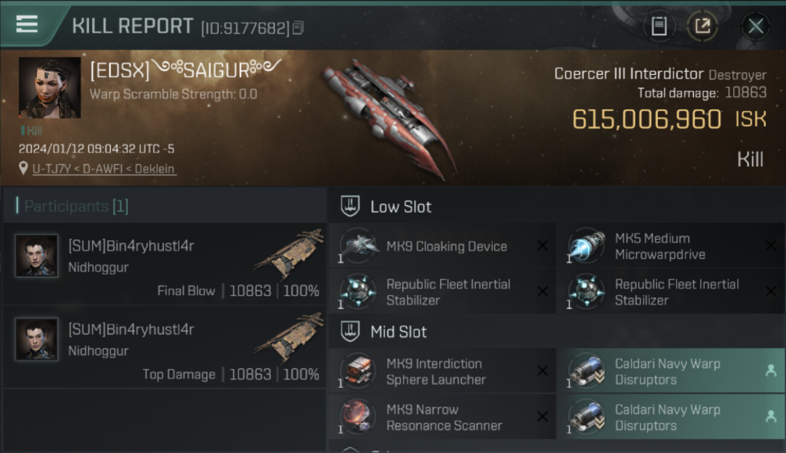Select the MK9 Interdiction Sphere Launcher icon
This screenshot has width=786, height=453.
358,371
